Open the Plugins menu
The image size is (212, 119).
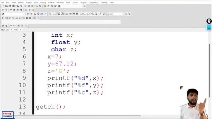tap(83, 3)
